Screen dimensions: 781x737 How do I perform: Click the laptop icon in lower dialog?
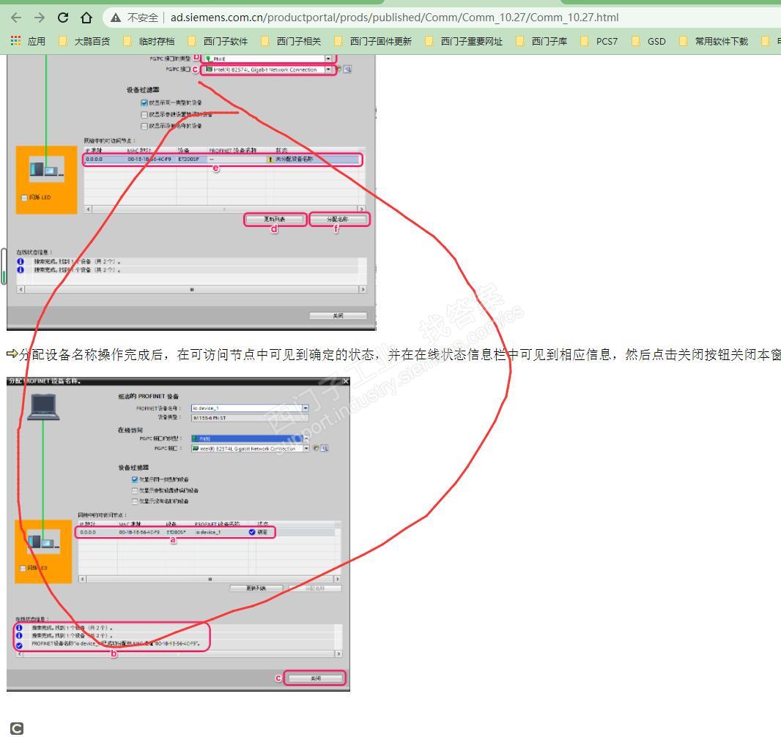[x=43, y=408]
